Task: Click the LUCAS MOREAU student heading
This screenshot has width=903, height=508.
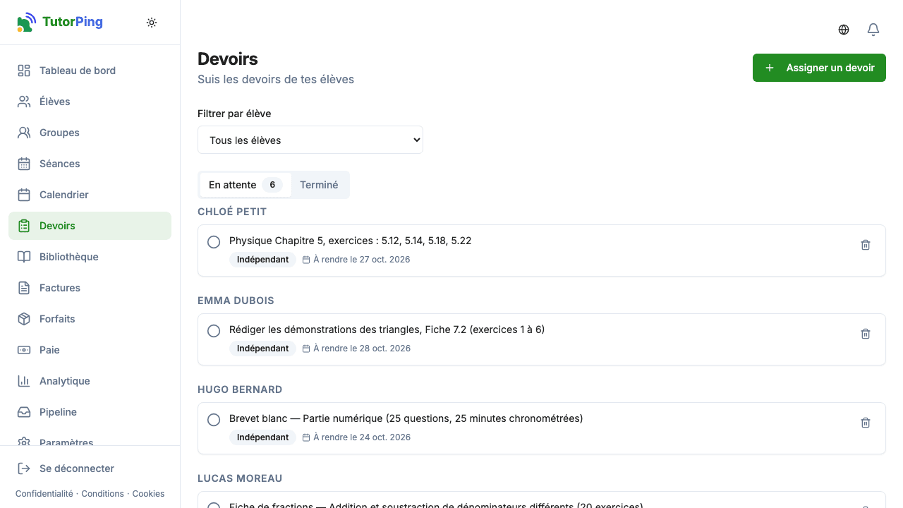Action: click(x=240, y=478)
